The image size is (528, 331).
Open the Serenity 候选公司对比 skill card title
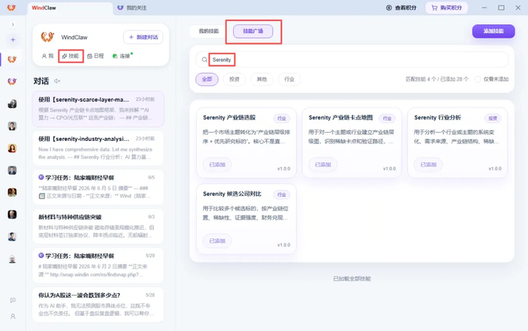click(x=232, y=194)
